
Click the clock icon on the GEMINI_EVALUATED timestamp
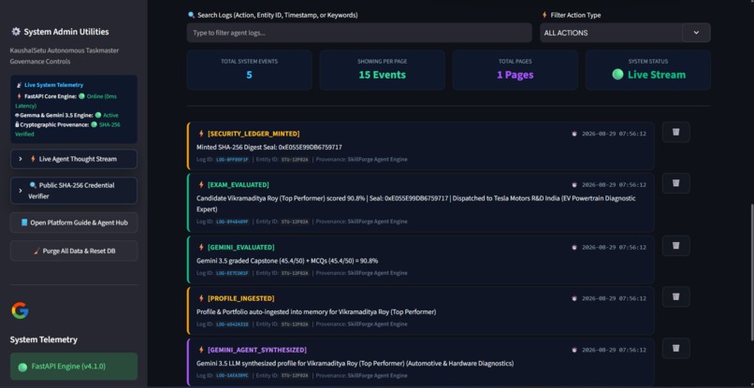coord(574,247)
